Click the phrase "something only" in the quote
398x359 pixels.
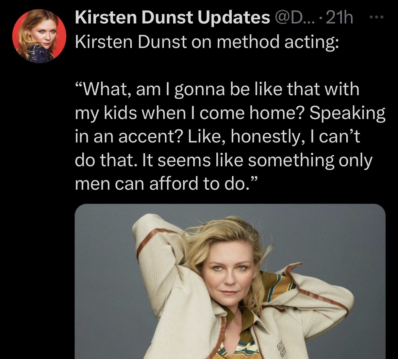click(x=310, y=160)
